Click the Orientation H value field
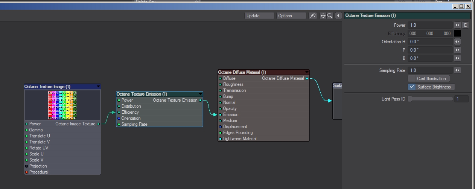This screenshot has width=475, height=189. pos(431,42)
